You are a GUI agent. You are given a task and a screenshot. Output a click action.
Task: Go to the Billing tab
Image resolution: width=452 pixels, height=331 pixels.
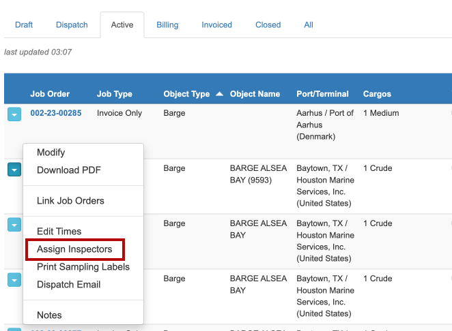[x=167, y=25]
